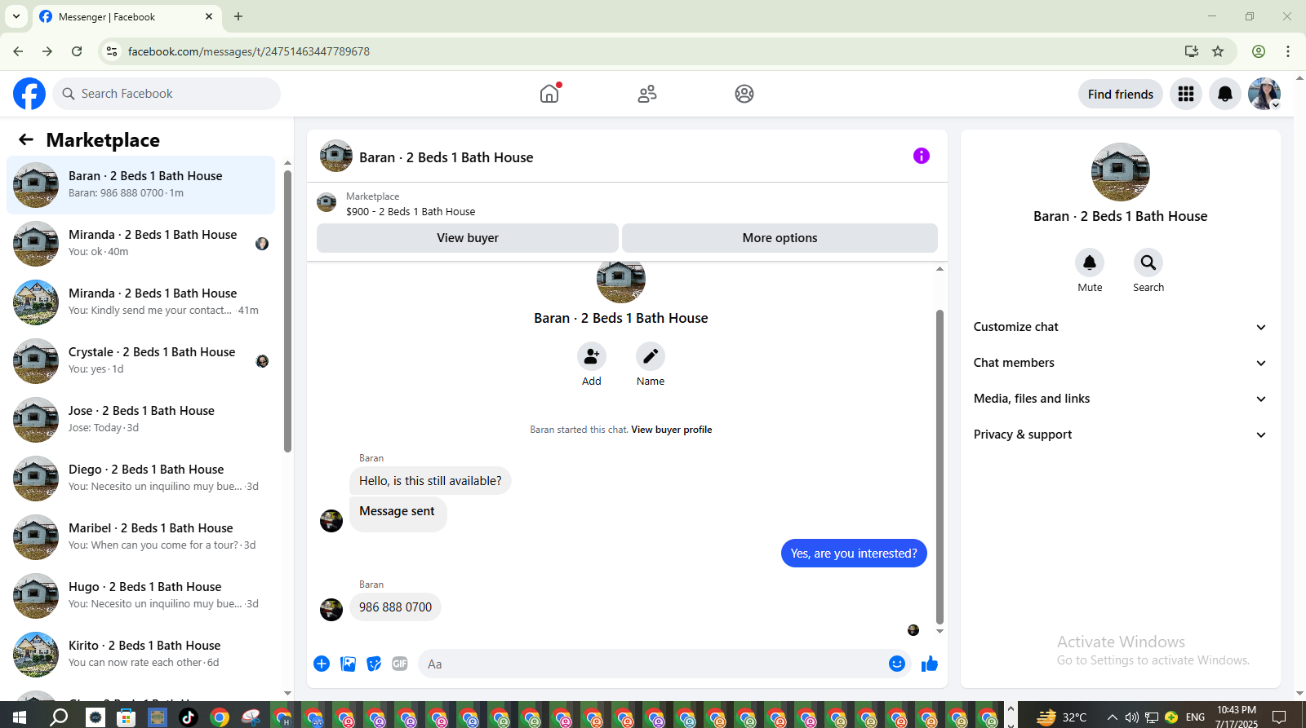Open the Friends icon in the top navigation

coord(647,94)
